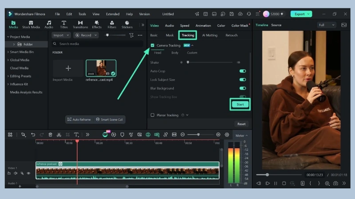Collapse the Project Media tree

[8, 37]
